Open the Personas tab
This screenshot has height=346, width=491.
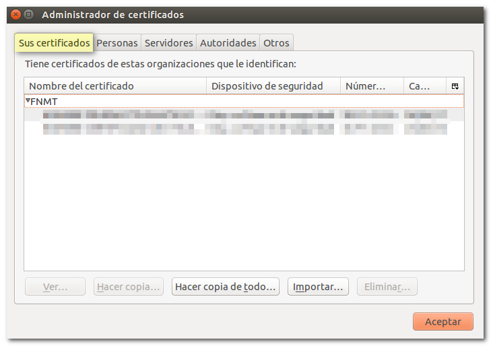point(117,43)
